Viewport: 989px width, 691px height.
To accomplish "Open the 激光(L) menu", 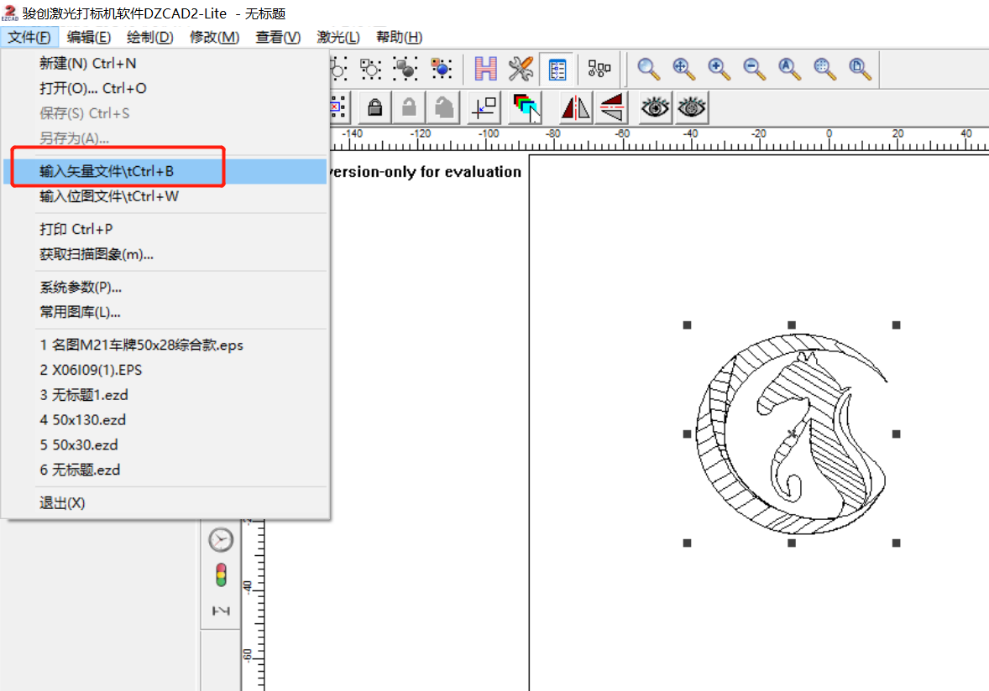I will pos(338,37).
